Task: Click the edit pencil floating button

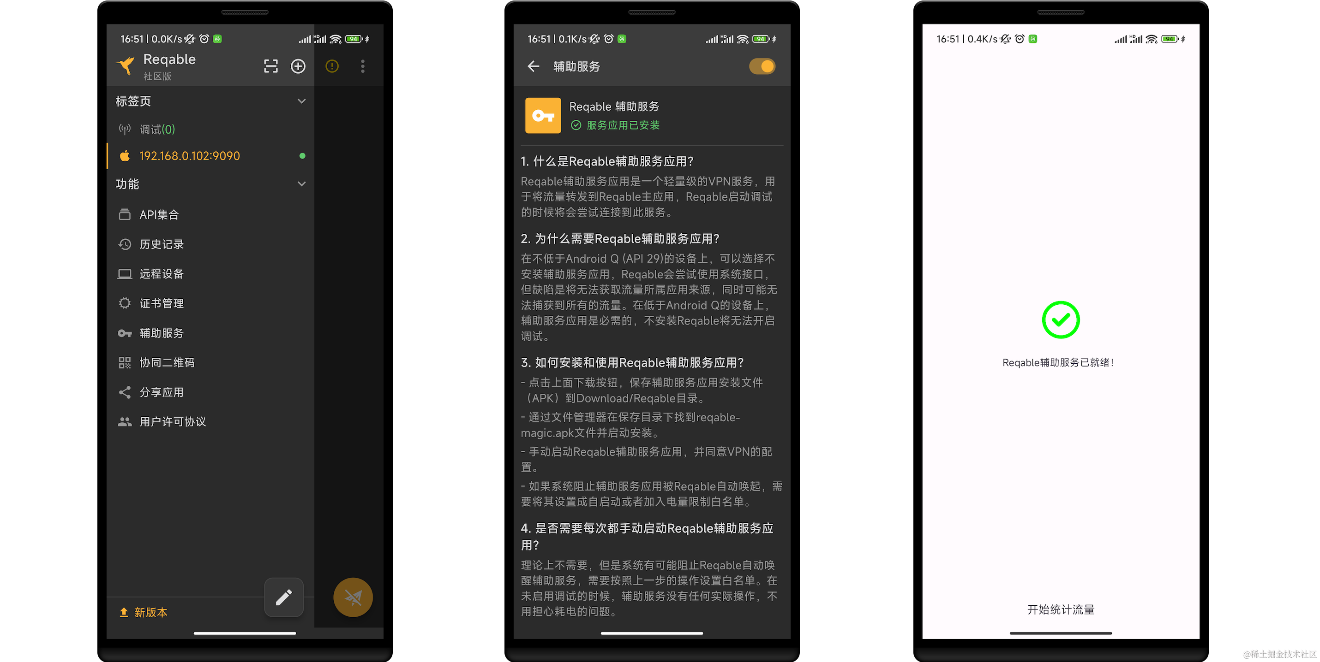Action: click(x=284, y=597)
